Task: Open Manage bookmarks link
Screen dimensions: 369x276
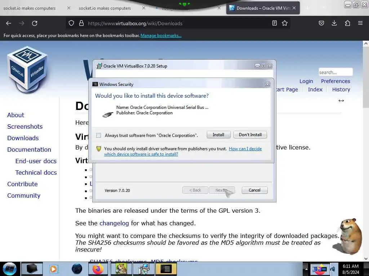Action: click(x=161, y=36)
